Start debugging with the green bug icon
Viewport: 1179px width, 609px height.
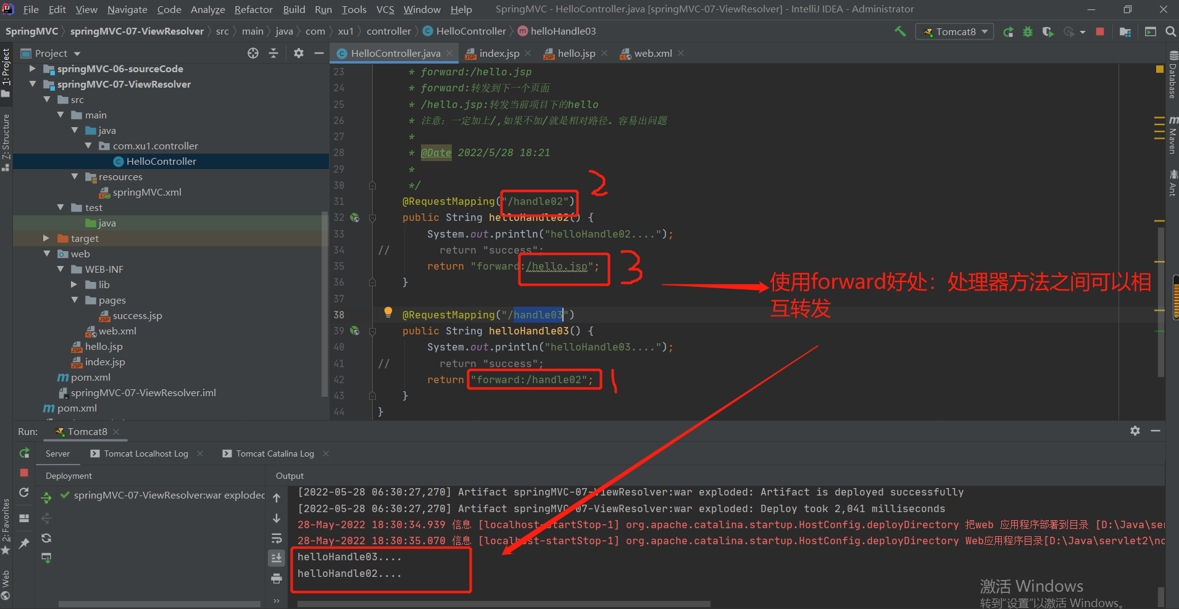(x=1028, y=31)
